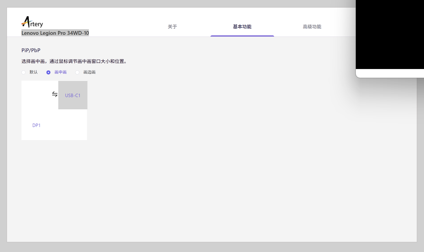Click the purple underline below 基本功能
This screenshot has height=252, width=424.
pyautogui.click(x=242, y=36)
